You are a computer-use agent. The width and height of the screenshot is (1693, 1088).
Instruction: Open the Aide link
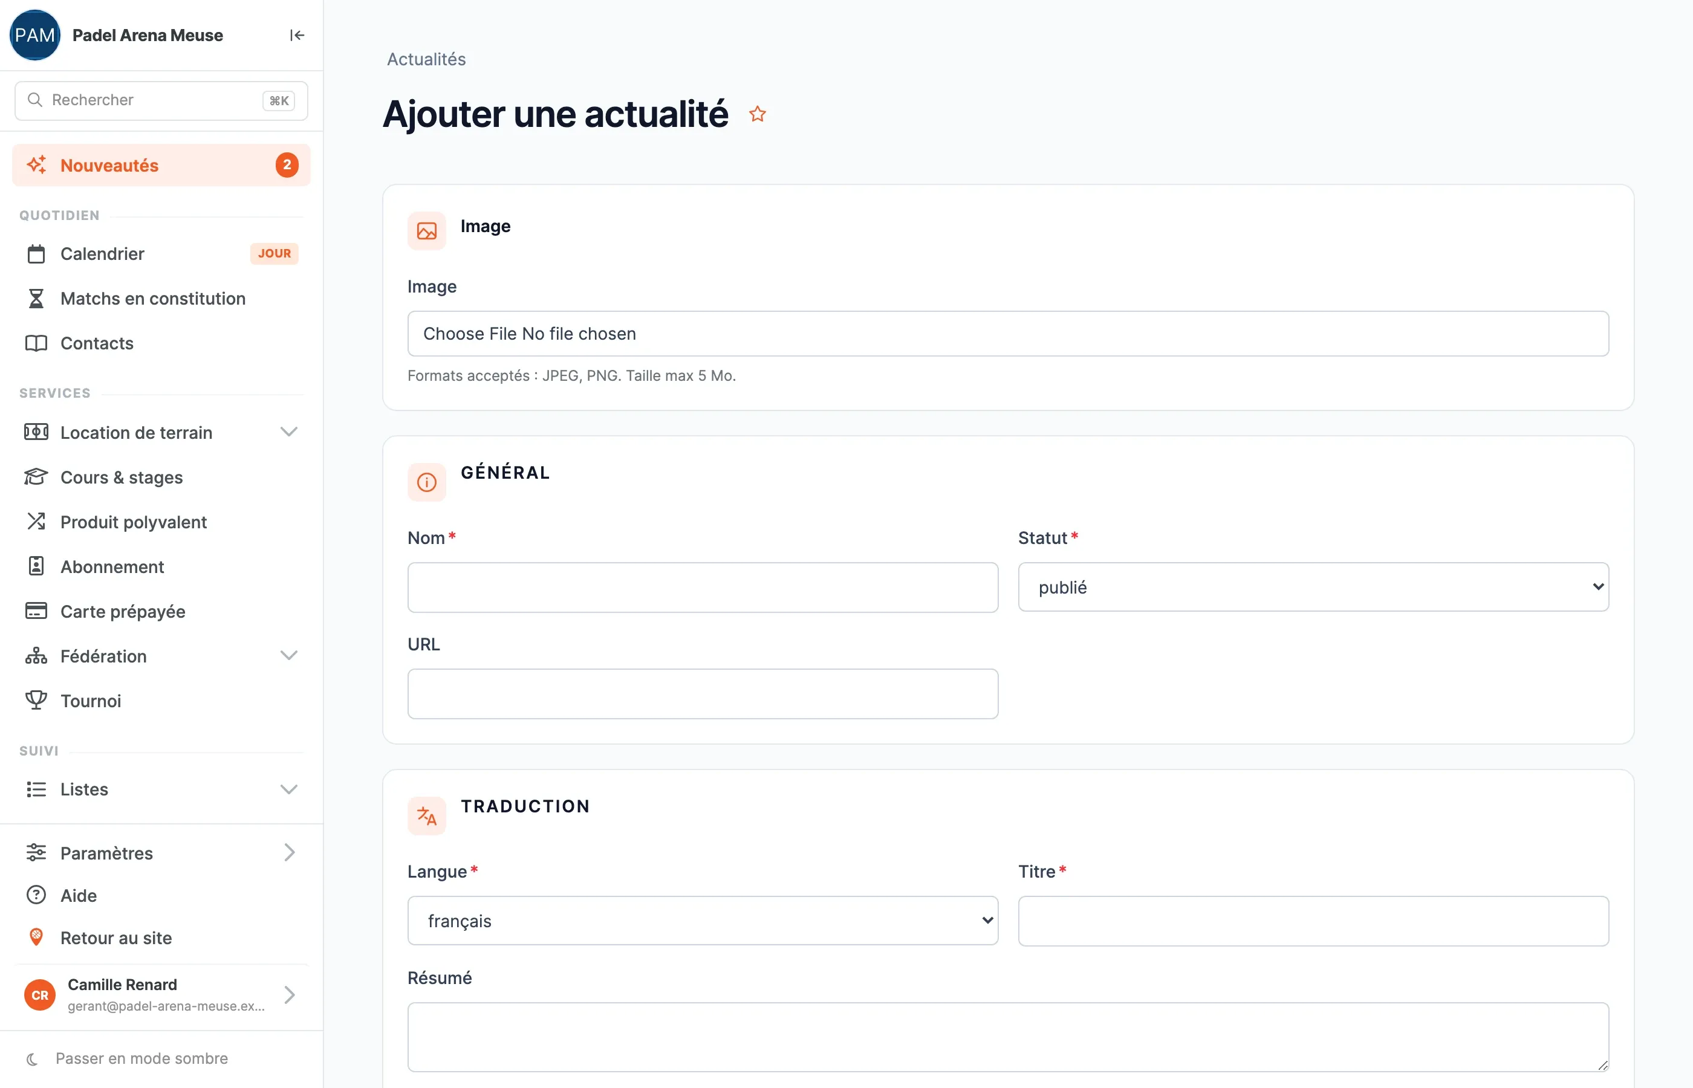tap(161, 895)
